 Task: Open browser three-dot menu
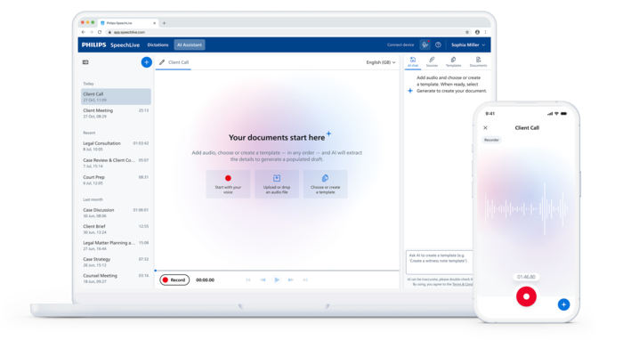point(485,32)
